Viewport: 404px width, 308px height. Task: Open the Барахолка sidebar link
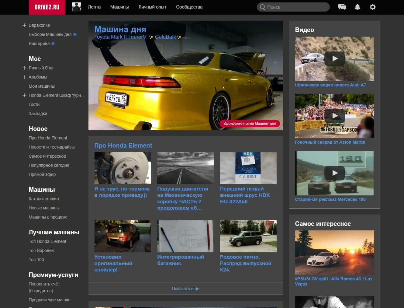[39, 25]
